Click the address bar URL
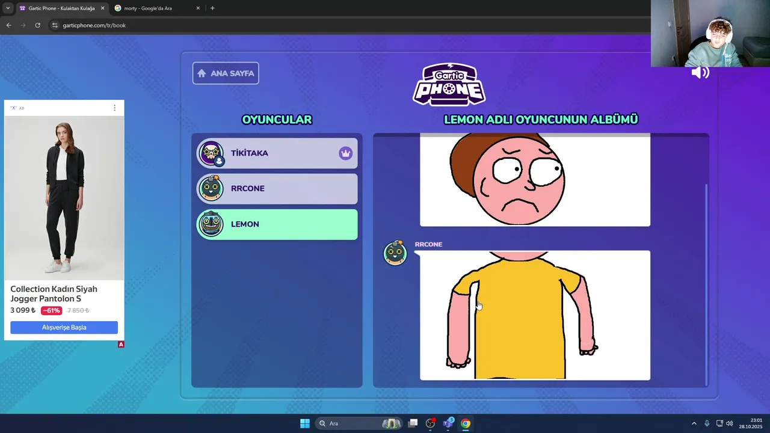This screenshot has width=770, height=433. pyautogui.click(x=94, y=25)
